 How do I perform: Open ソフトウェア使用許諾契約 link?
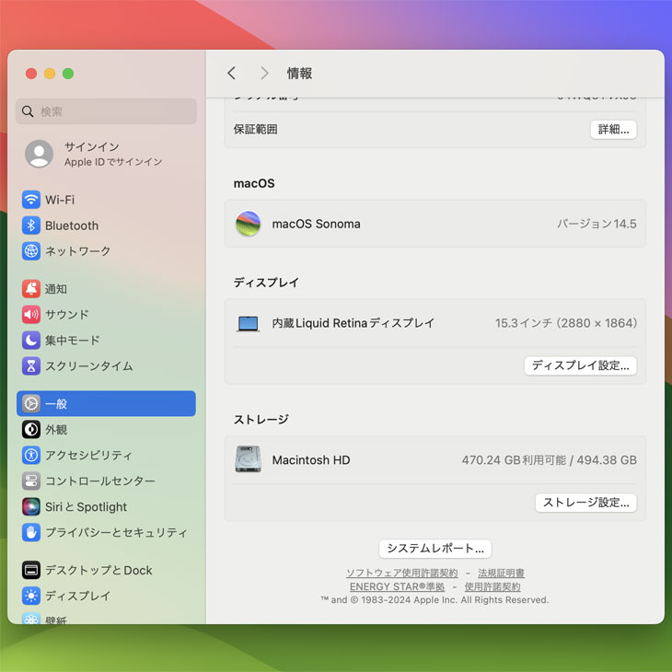[402, 573]
